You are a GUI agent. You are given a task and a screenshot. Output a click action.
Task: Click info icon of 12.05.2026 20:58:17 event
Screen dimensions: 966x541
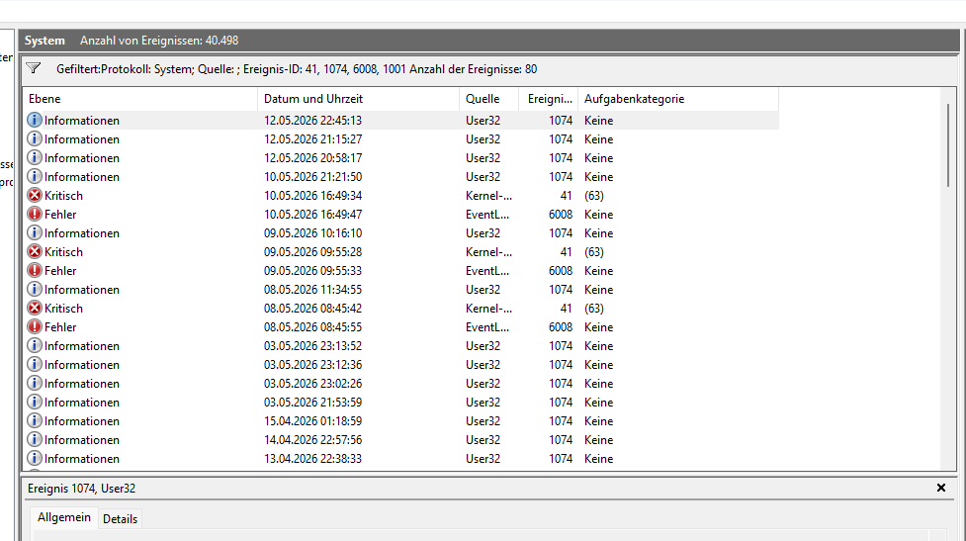pyautogui.click(x=35, y=157)
